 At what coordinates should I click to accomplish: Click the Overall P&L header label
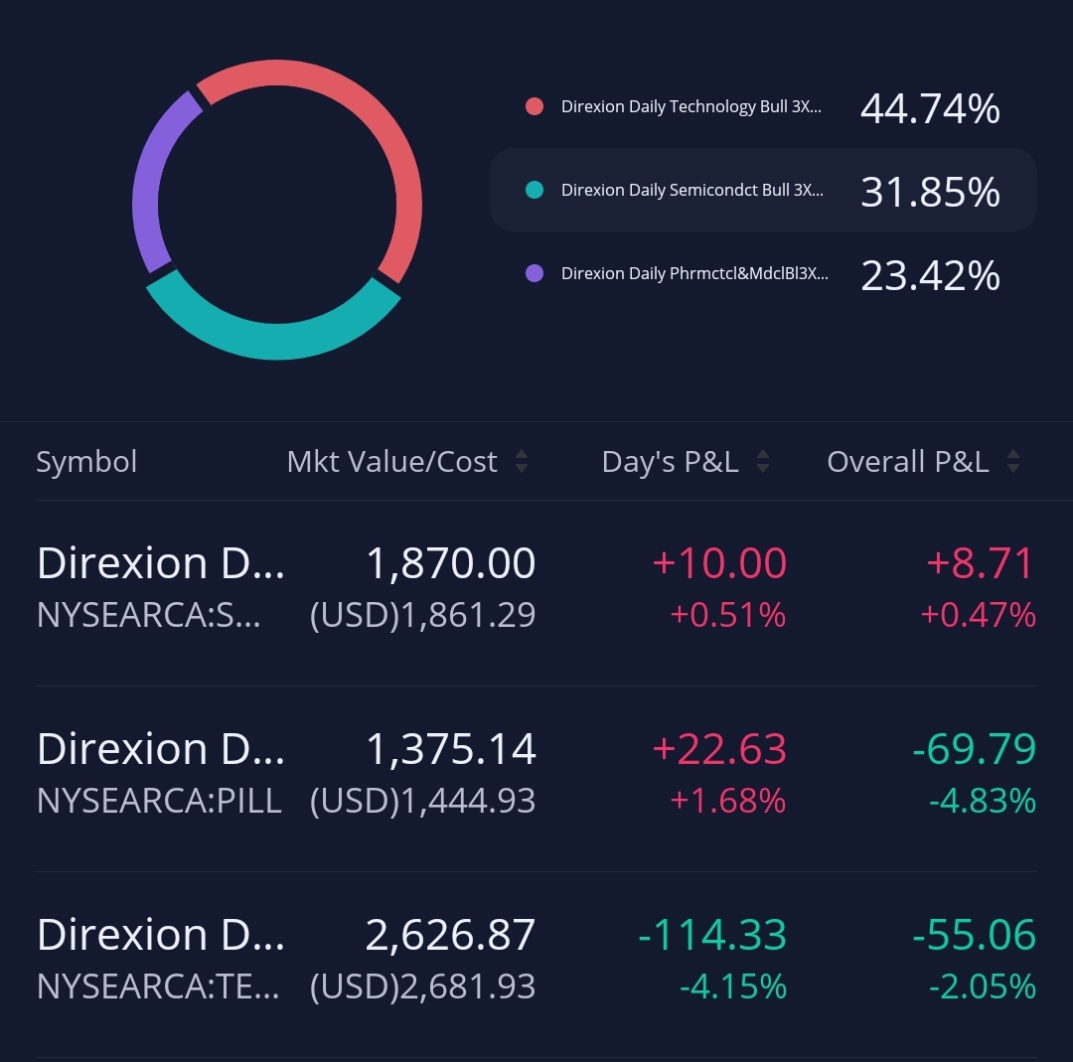(908, 461)
